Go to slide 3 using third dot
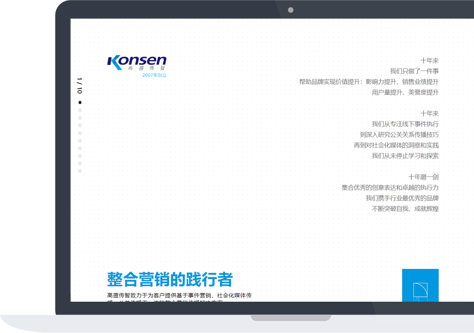 coord(80,118)
